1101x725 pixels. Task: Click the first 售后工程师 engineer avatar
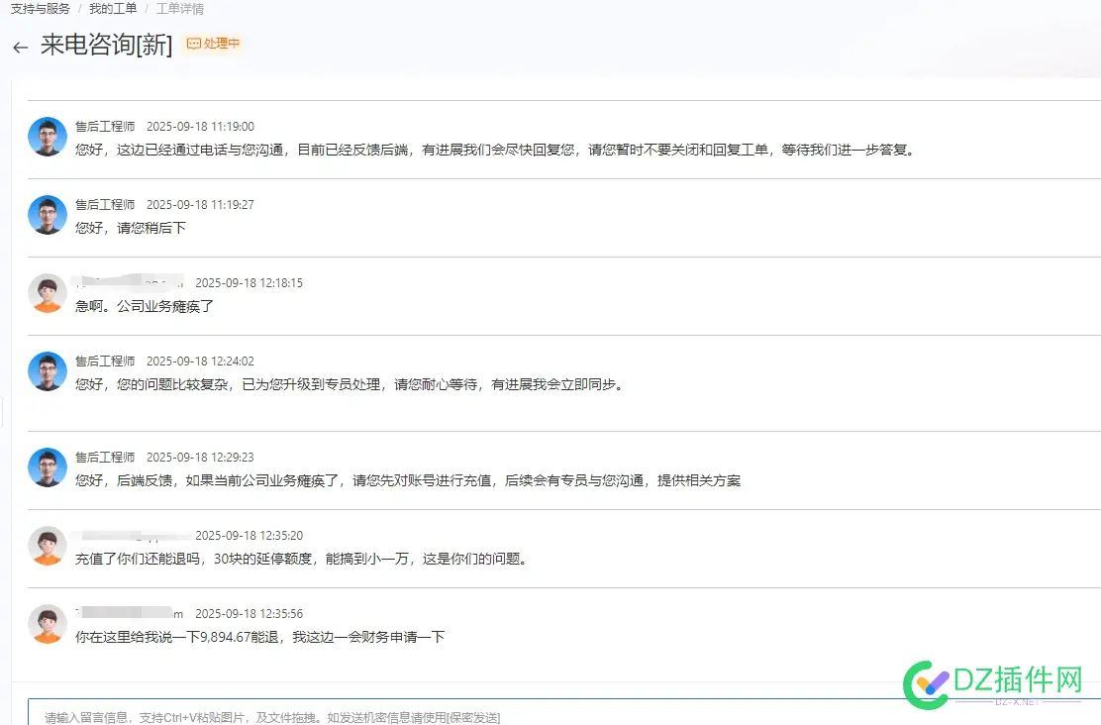click(47, 137)
